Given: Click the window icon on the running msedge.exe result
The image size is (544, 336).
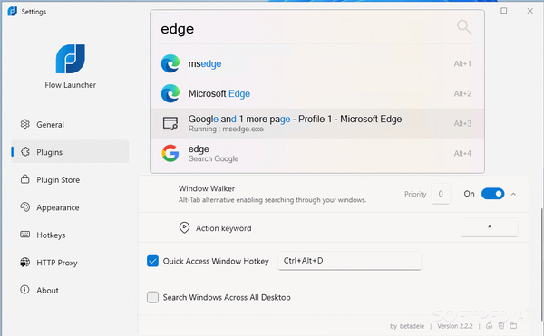Looking at the screenshot, I should pyautogui.click(x=170, y=123).
